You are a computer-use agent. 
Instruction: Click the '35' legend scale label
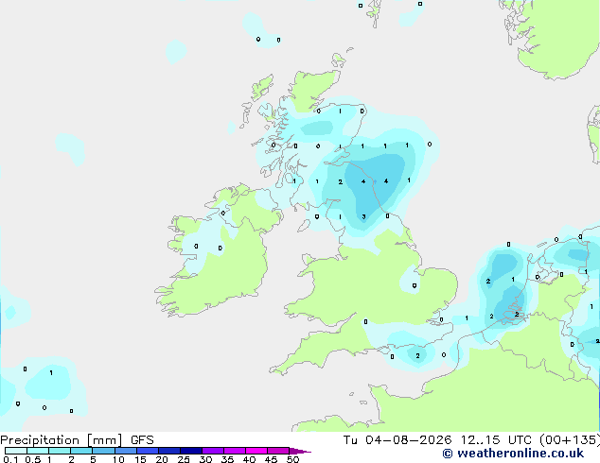pos(227,459)
